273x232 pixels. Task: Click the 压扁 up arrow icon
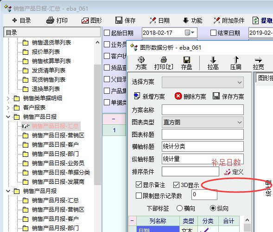point(236,60)
